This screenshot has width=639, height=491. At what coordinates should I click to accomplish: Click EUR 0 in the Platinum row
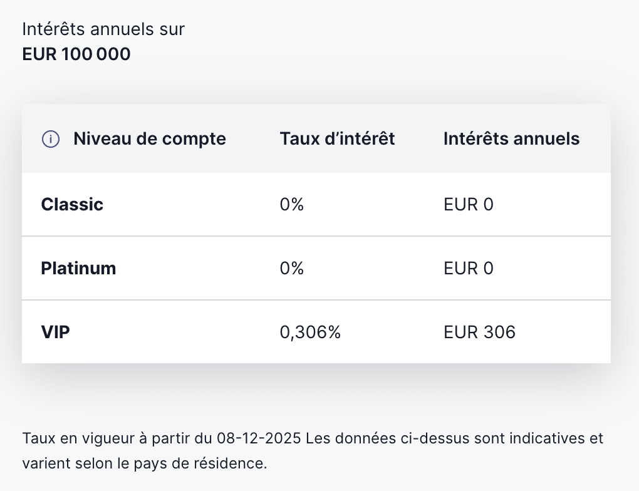pyautogui.click(x=468, y=268)
